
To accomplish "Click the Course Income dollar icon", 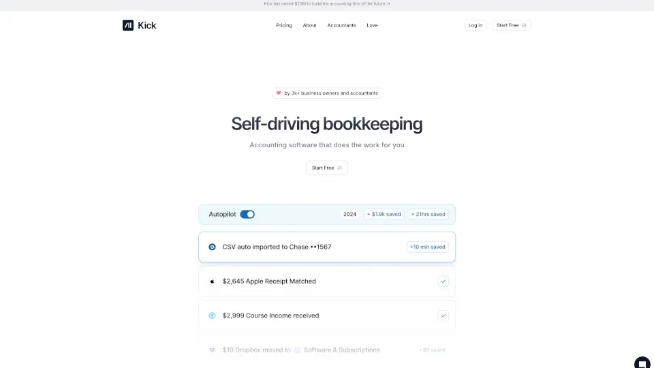I will coord(212,316).
